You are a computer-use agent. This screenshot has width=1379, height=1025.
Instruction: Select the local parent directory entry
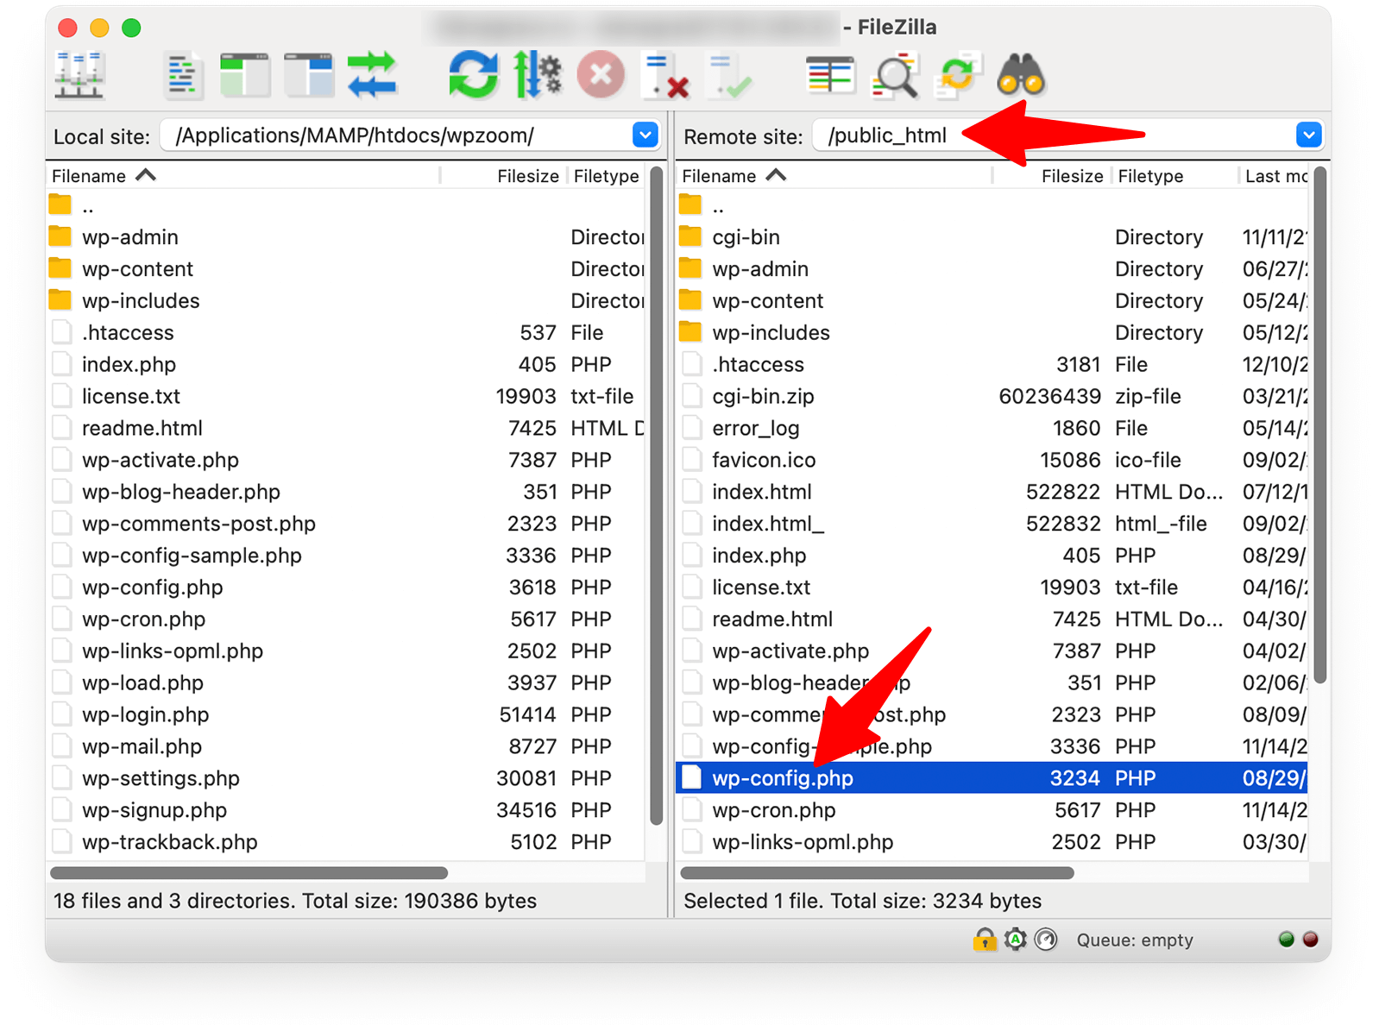[346, 206]
